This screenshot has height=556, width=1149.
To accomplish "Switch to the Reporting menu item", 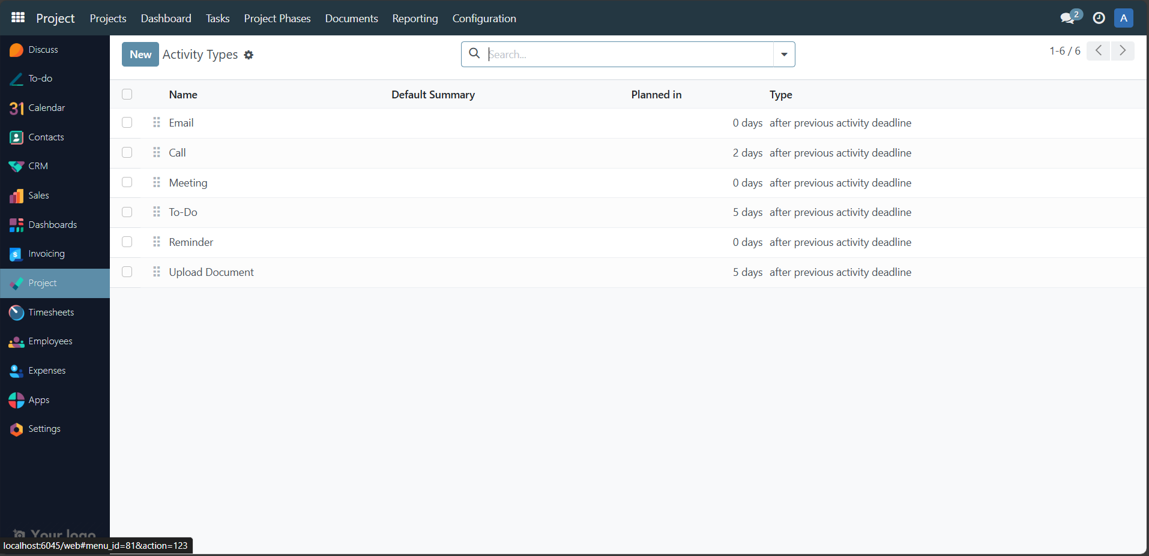I will click(415, 18).
